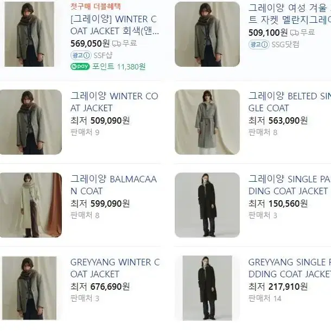Open 그레이양 WINTER COAT JACKET at 최저 509,090원
This screenshot has height=331, width=331.
[114, 102]
